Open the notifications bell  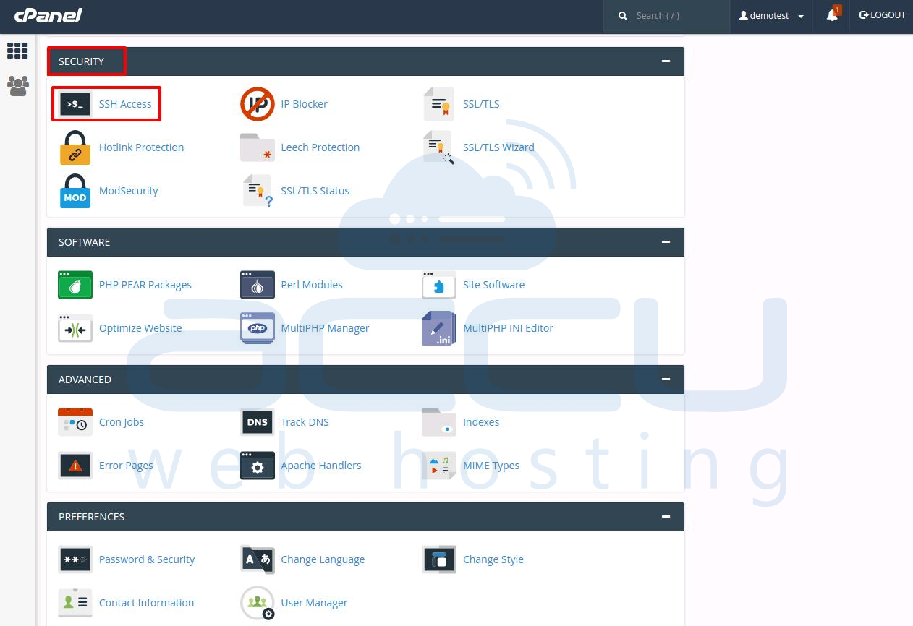click(833, 14)
